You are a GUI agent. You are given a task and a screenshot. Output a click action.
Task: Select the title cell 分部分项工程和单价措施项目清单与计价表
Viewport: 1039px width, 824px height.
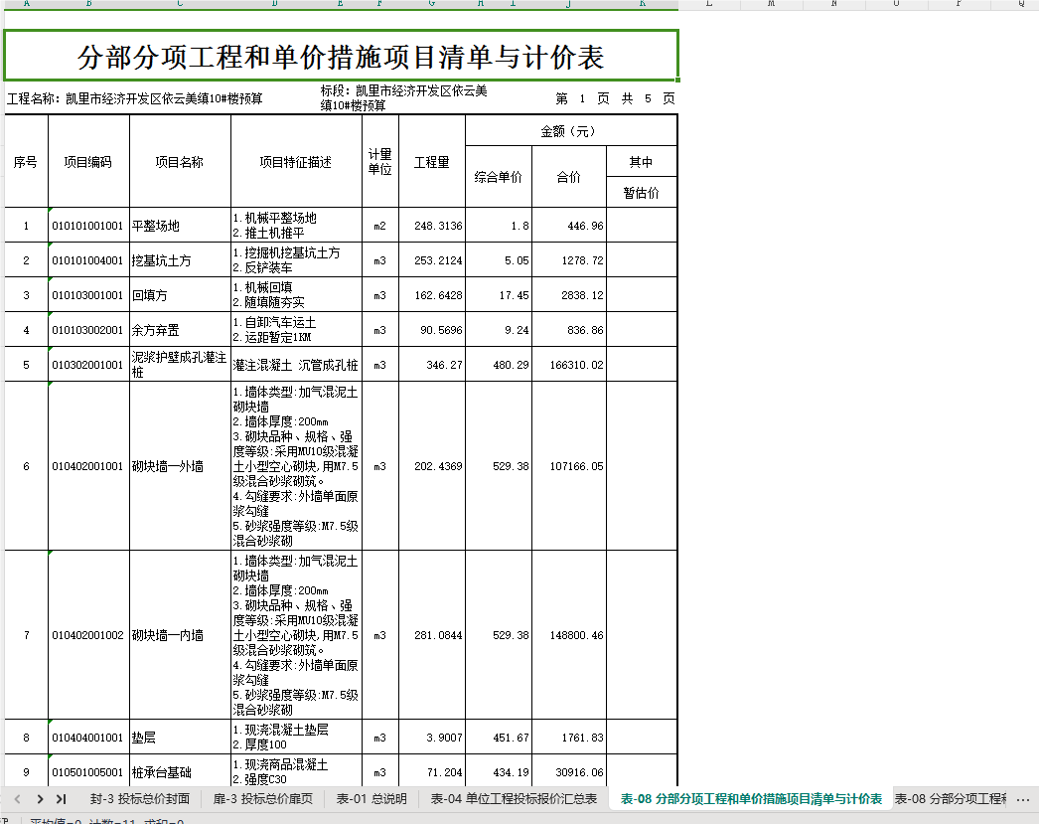[342, 56]
